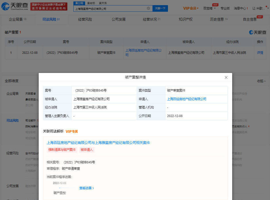Viewport: 270px width, 200px height.
Task: Collapse the 全部维度 panel with 收起
Action: click(x=261, y=81)
